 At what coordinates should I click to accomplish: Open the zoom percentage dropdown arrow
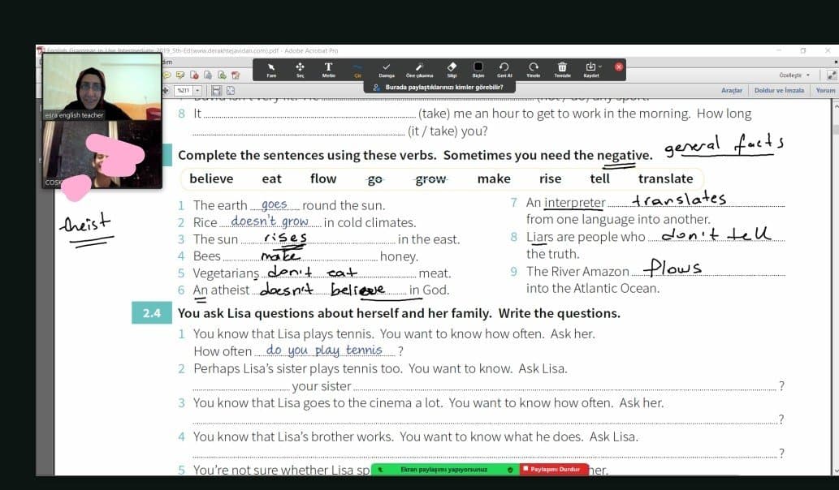click(x=197, y=91)
